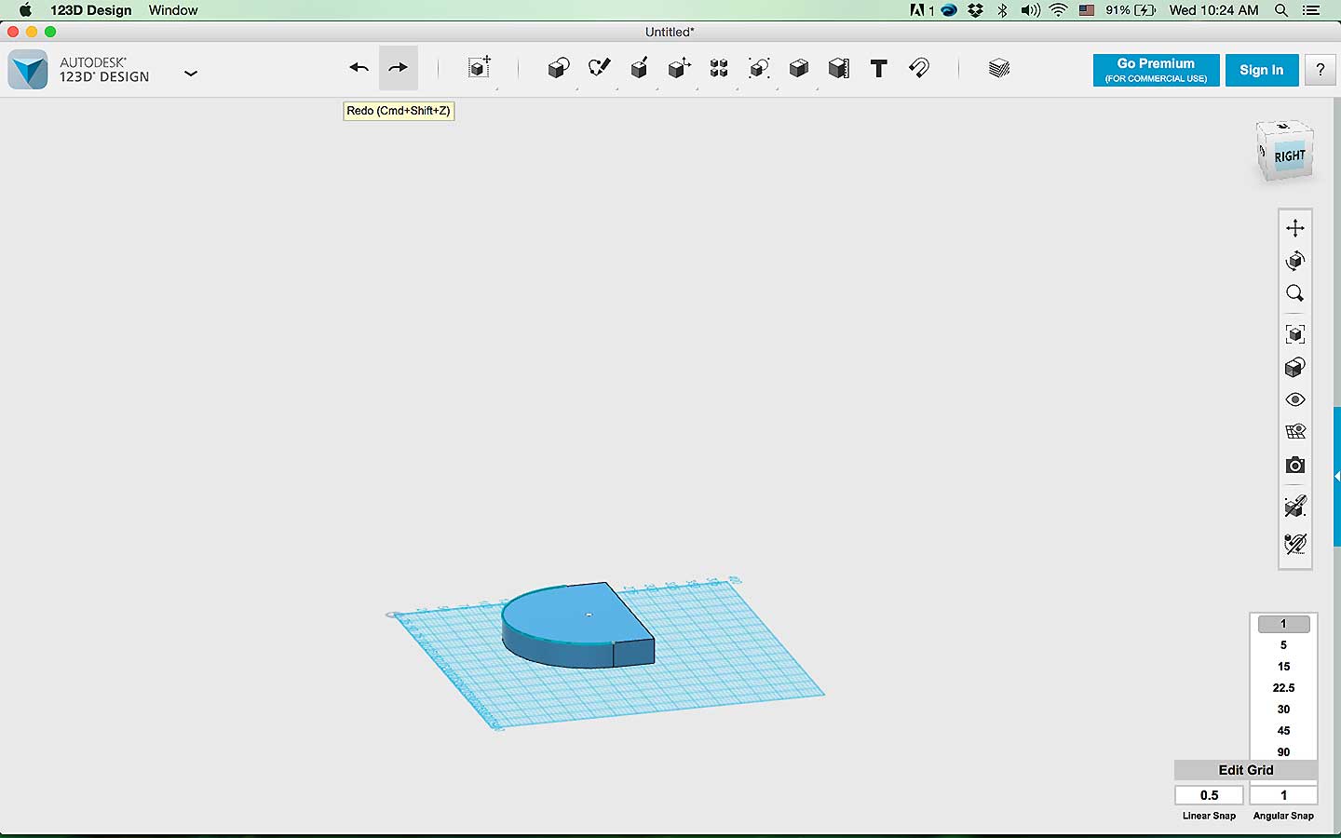Screen dimensions: 1341x838
Task: Select the Text tool
Action: [879, 68]
